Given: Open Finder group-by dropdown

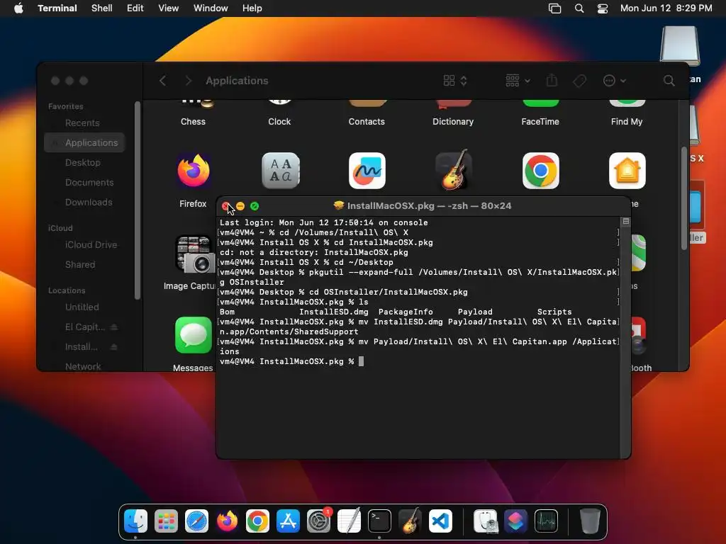Looking at the screenshot, I should [518, 81].
